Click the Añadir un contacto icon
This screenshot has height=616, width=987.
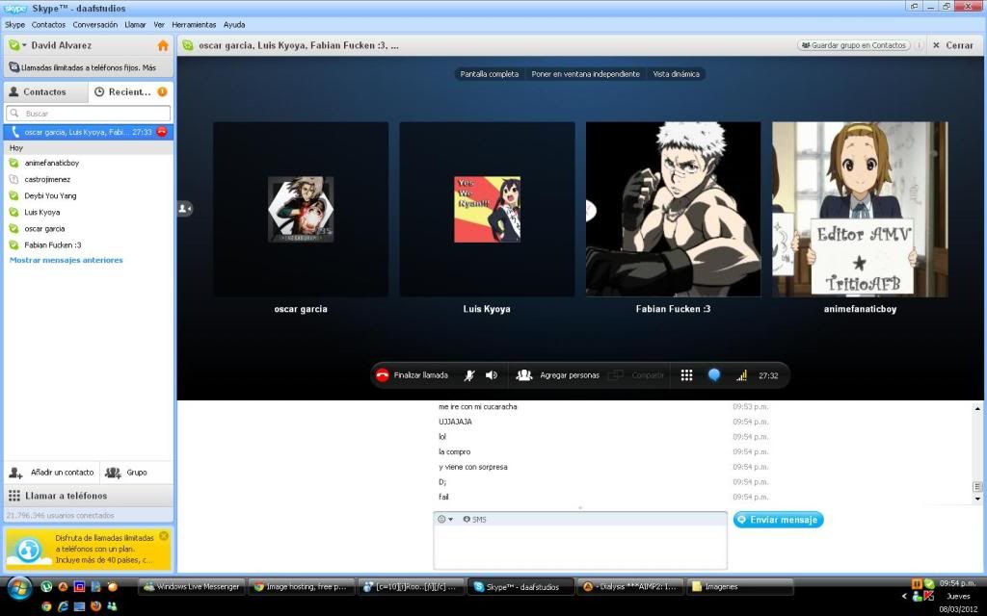pyautogui.click(x=15, y=473)
